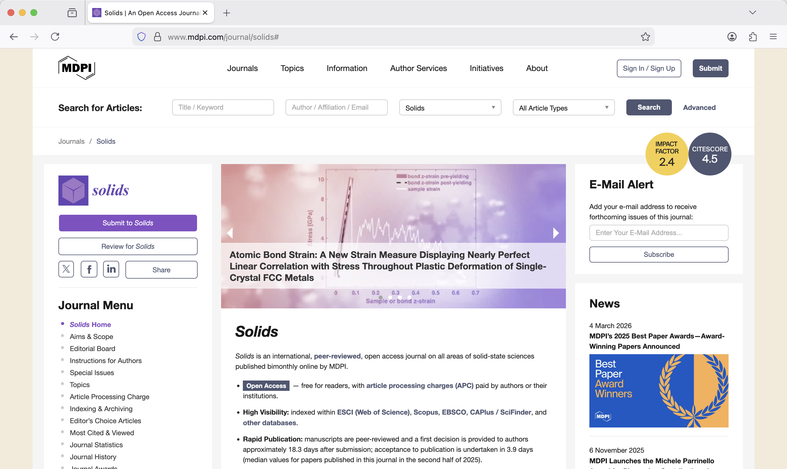Open the Firefox account profile icon
The height and width of the screenshot is (469, 787).
point(732,37)
